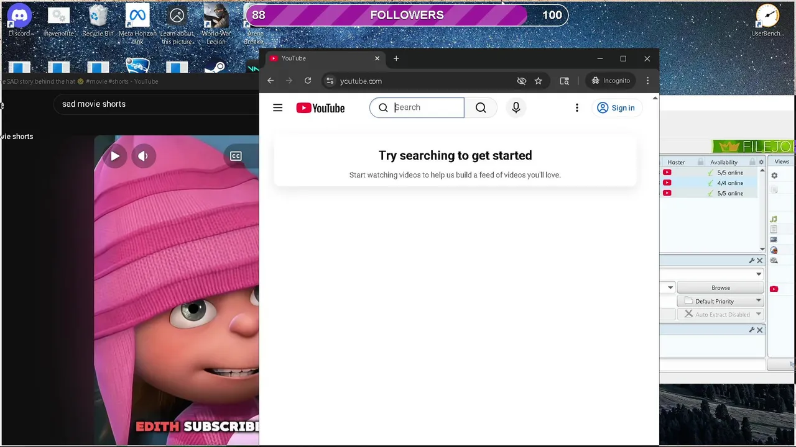Select the YouTube icon in Views panel

pos(774,289)
